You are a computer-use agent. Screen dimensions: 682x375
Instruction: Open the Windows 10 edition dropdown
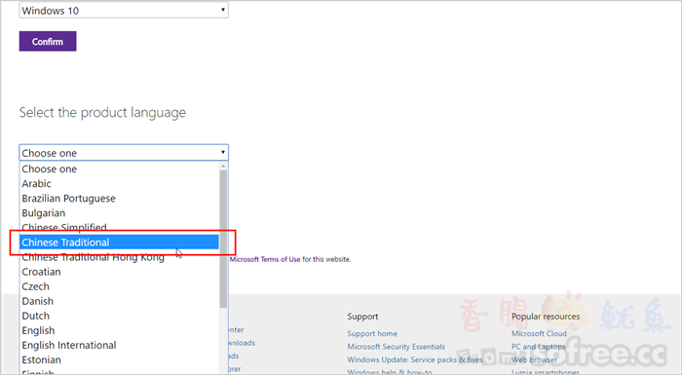[124, 11]
